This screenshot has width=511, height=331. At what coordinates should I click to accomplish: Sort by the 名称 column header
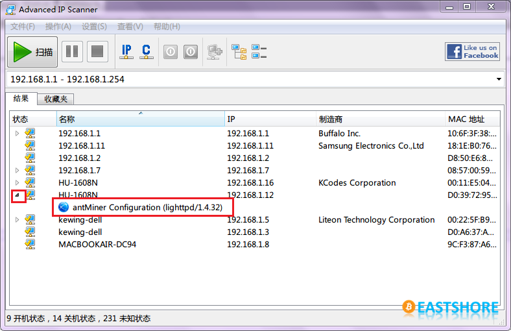point(141,119)
